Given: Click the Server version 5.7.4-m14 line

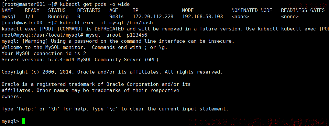Looking at the screenshot, I should click(x=80, y=60).
